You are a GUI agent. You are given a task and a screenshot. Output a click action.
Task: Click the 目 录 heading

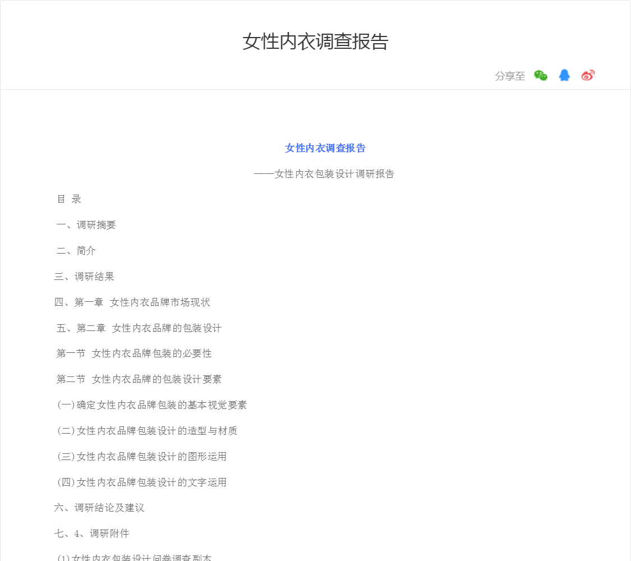pyautogui.click(x=69, y=199)
